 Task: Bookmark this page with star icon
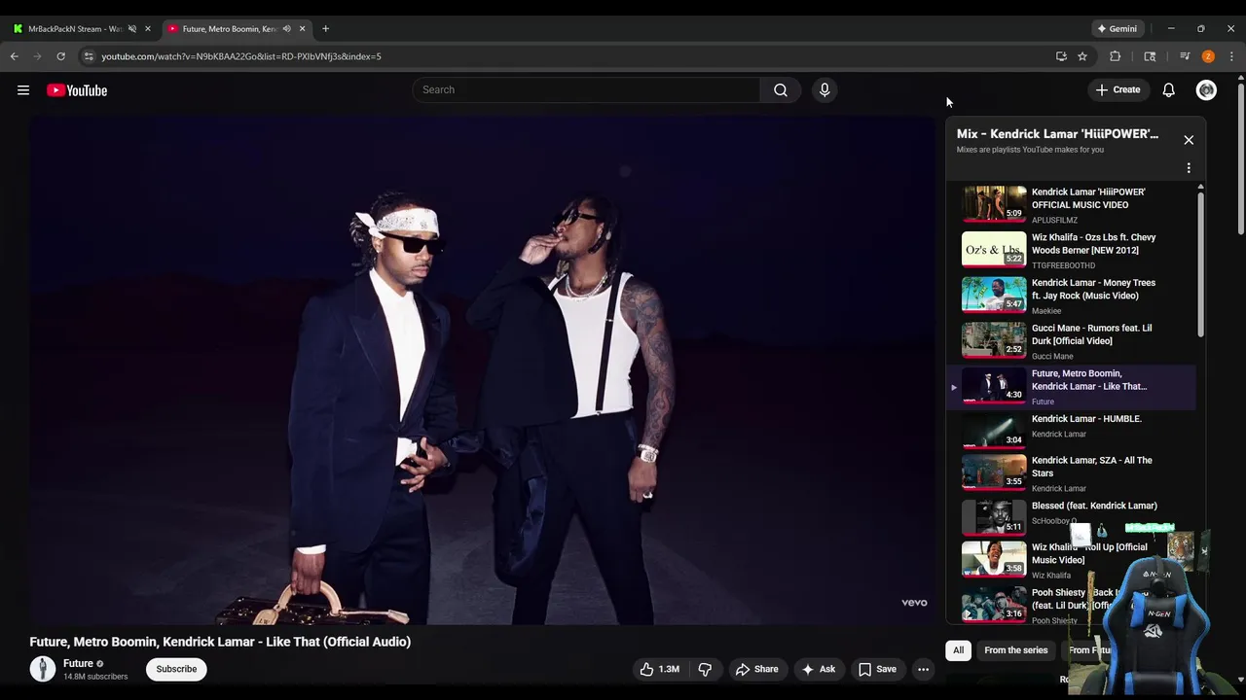(x=1082, y=56)
